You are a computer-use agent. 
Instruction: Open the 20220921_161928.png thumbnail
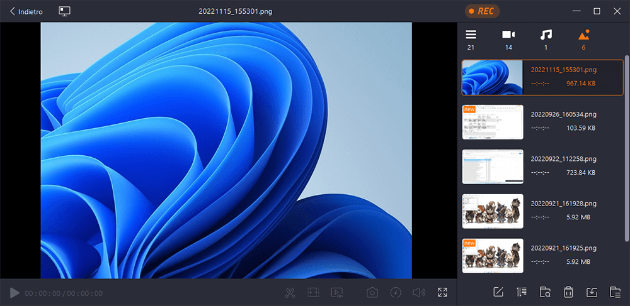coord(493,211)
